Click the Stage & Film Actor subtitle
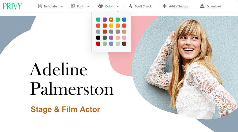Image resolution: width=238 pixels, height=132 pixels. [65, 109]
